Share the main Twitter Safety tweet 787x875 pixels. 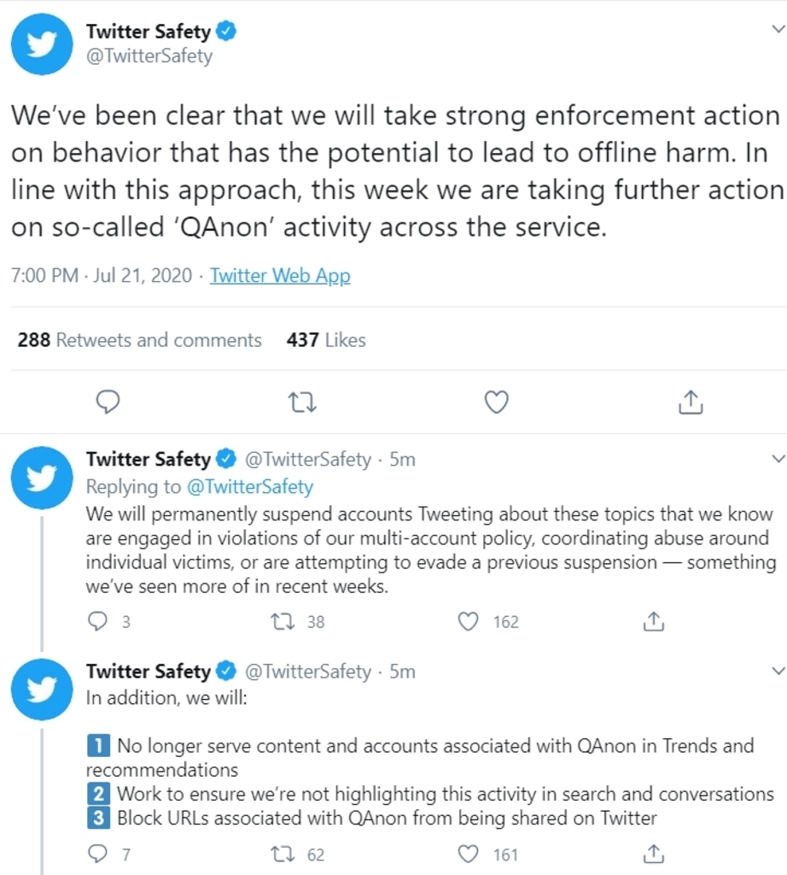tap(690, 402)
